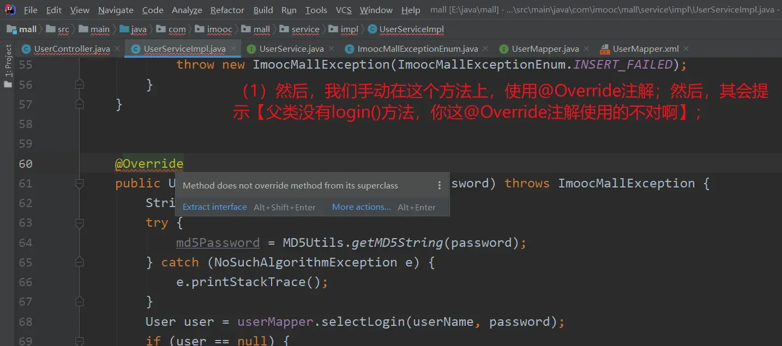Open the VCS menu
The image size is (782, 346).
tap(344, 10)
